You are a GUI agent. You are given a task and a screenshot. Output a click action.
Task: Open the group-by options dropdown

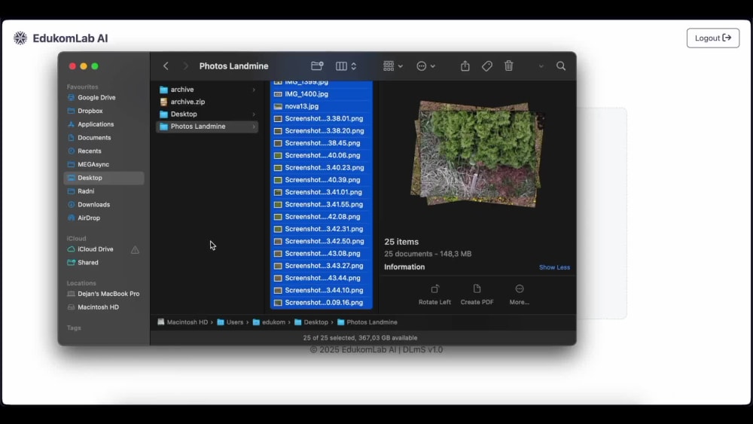point(393,66)
